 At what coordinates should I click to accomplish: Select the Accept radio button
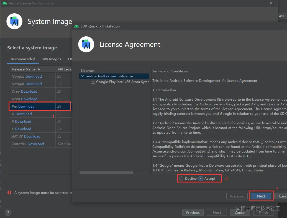[201, 178]
